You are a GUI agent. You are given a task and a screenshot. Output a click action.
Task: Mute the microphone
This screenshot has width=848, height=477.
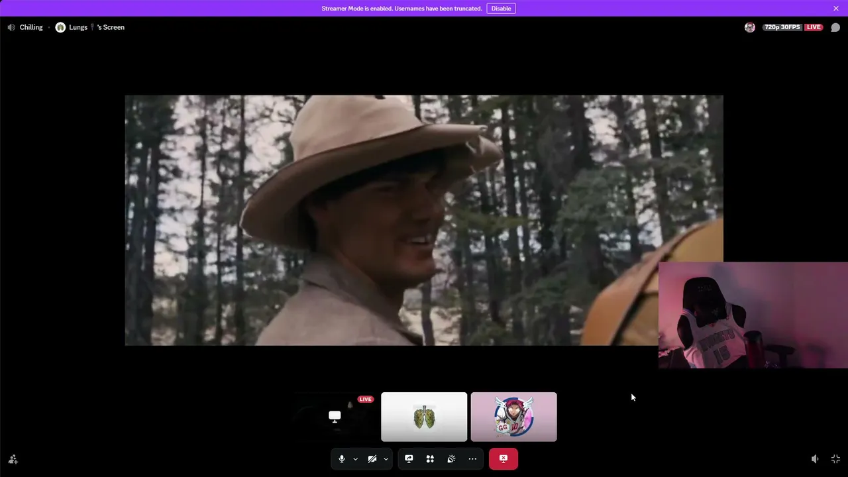click(x=342, y=458)
